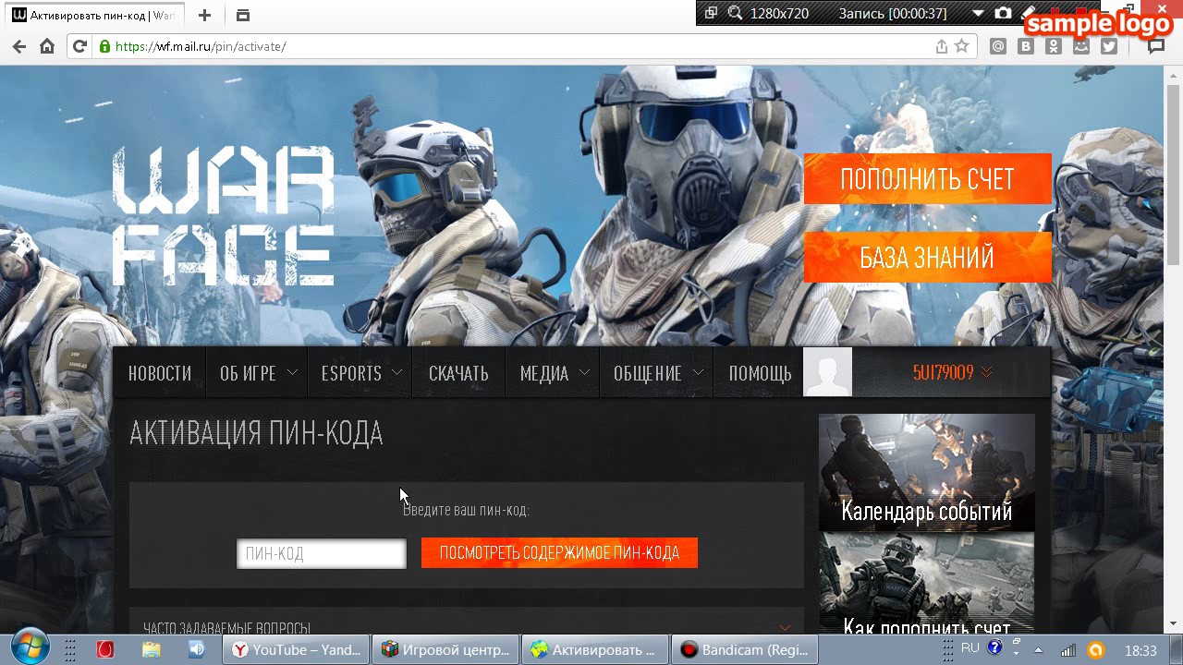This screenshot has width=1183, height=665.
Task: Open the НОВОСТИ menu item
Action: pyautogui.click(x=160, y=373)
